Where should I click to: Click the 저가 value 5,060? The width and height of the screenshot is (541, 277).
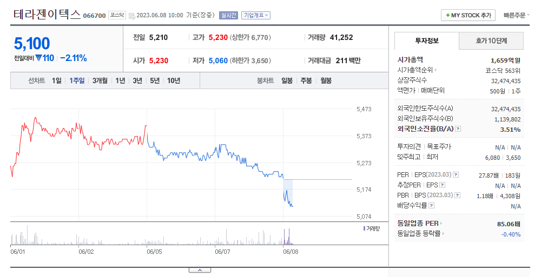pos(218,60)
